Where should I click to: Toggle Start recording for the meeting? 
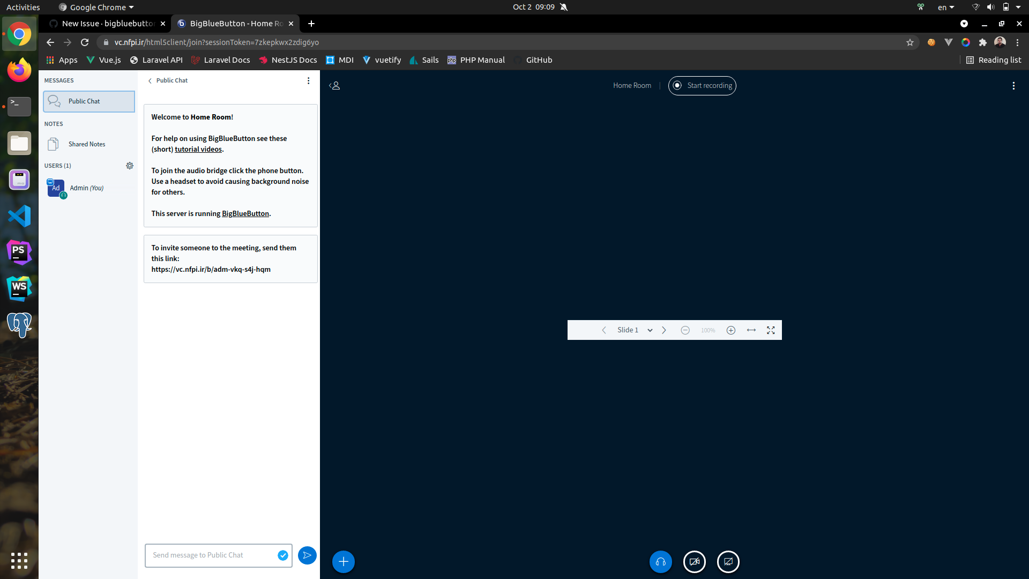click(x=702, y=85)
